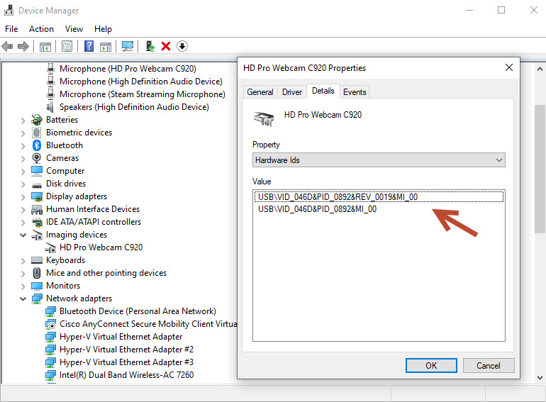Image resolution: width=546 pixels, height=402 pixels.
Task: Click the Device Manager title bar icon
Action: (x=9, y=10)
